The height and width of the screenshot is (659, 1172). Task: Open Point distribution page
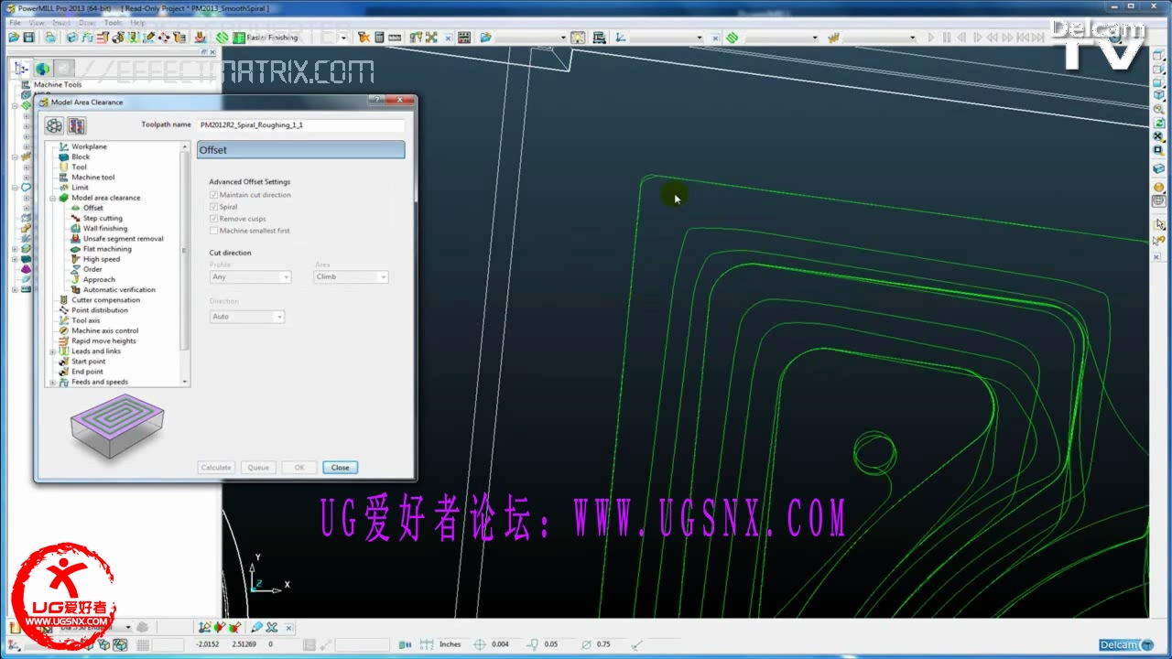tap(100, 309)
